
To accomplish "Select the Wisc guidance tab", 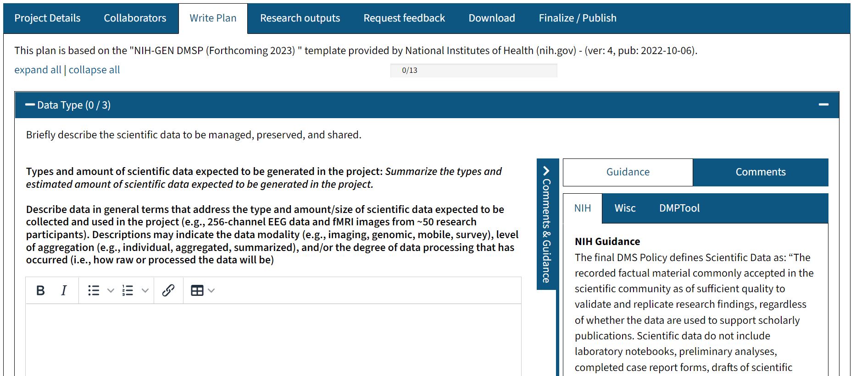I will [x=625, y=208].
